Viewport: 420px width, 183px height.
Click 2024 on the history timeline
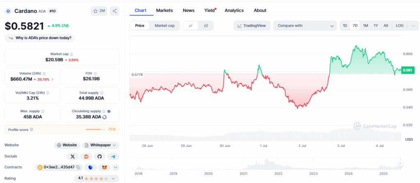coord(349,173)
